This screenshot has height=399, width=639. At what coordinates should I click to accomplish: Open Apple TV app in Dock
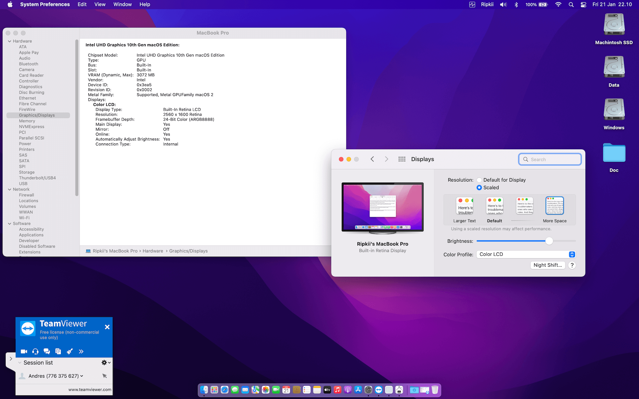click(327, 390)
